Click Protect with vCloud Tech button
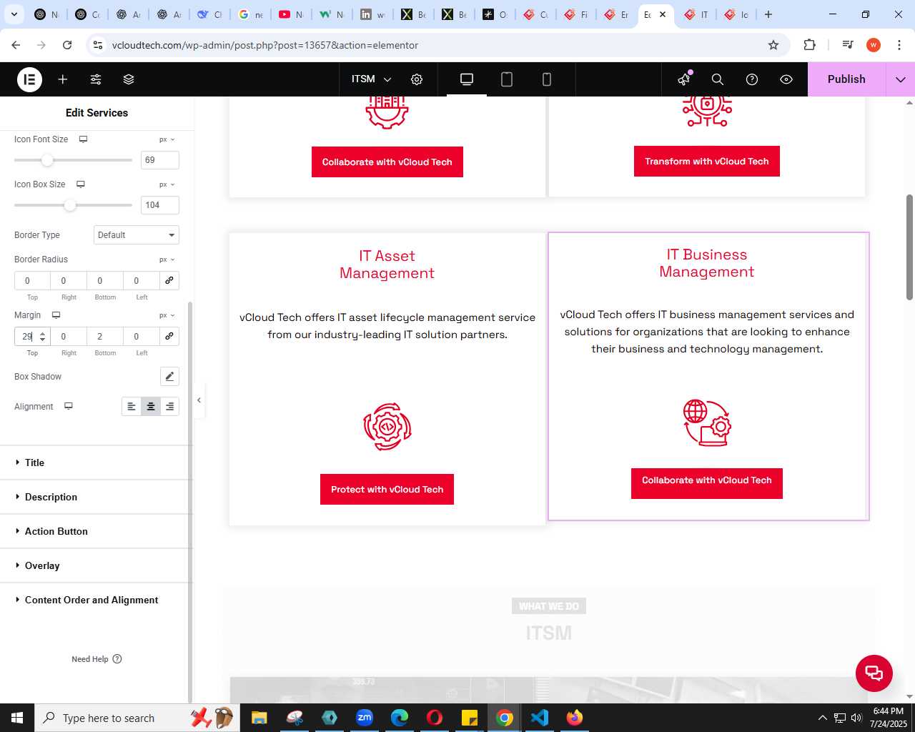The image size is (915, 732). tap(387, 490)
